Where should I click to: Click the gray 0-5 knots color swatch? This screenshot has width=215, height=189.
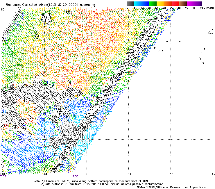tap(130, 3)
